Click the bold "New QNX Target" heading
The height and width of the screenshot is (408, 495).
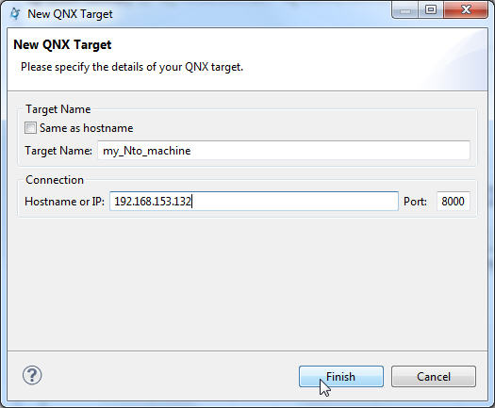(x=62, y=45)
